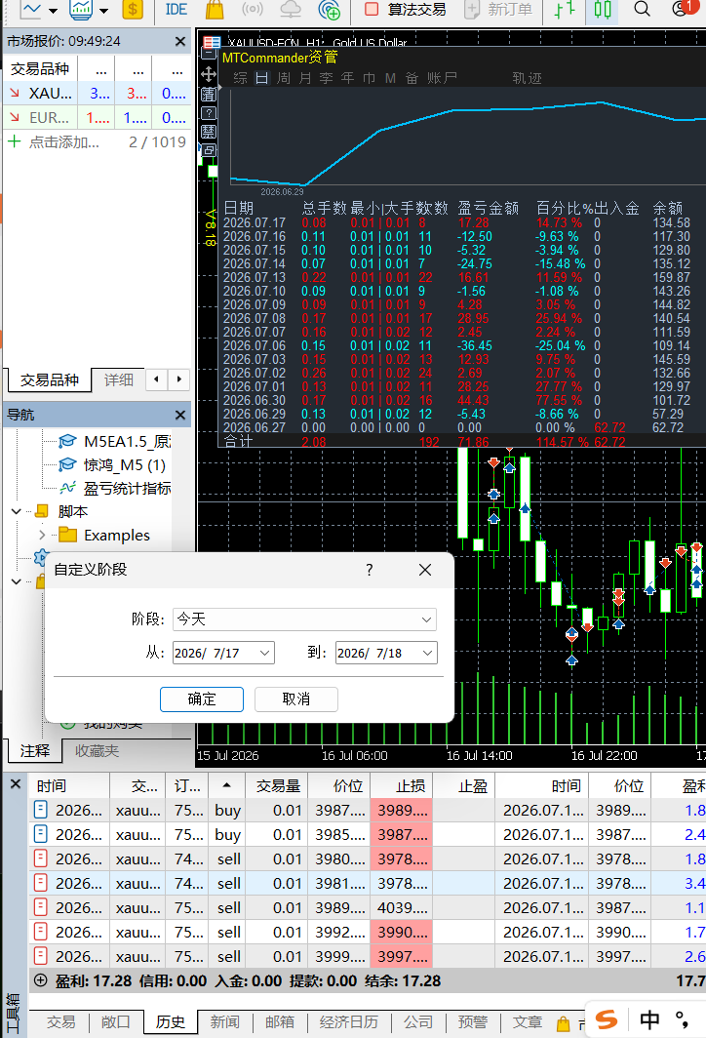Open the 经济日历 calendar tab
This screenshot has width=706, height=1038.
349,1022
